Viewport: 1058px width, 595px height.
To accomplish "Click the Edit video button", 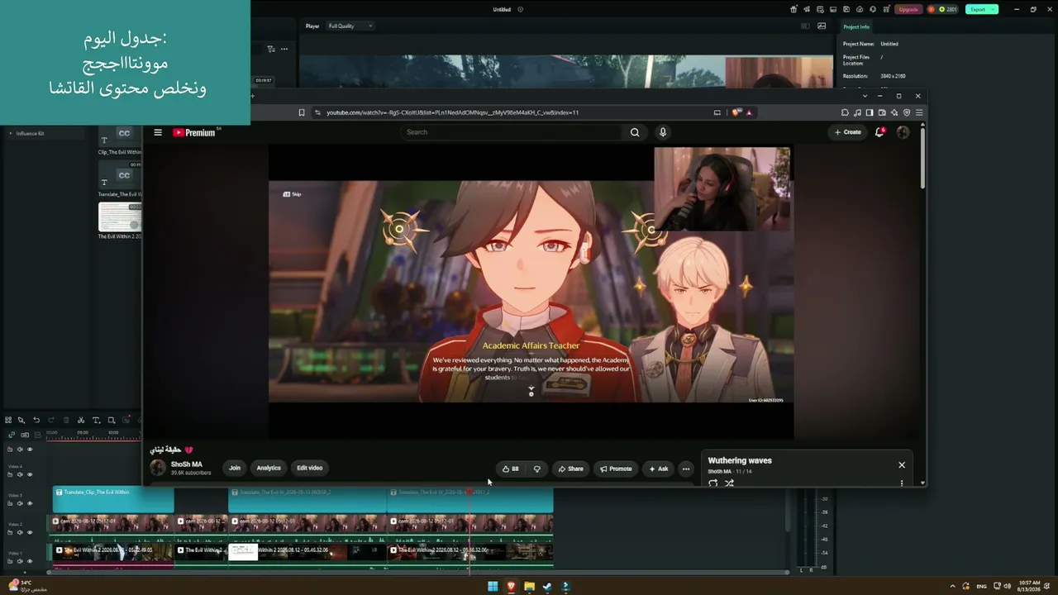I will pyautogui.click(x=310, y=468).
